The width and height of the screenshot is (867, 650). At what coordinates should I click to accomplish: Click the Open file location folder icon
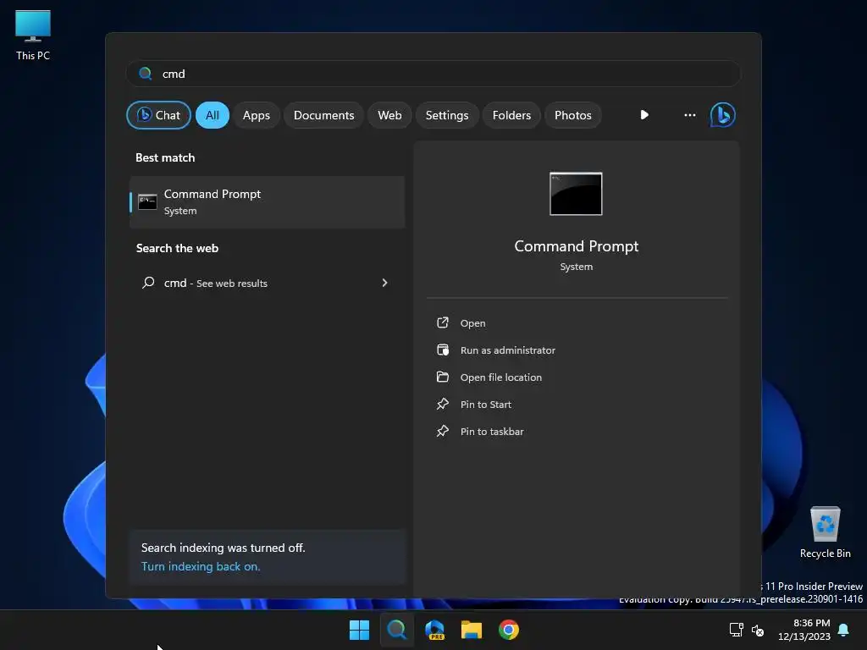point(442,377)
